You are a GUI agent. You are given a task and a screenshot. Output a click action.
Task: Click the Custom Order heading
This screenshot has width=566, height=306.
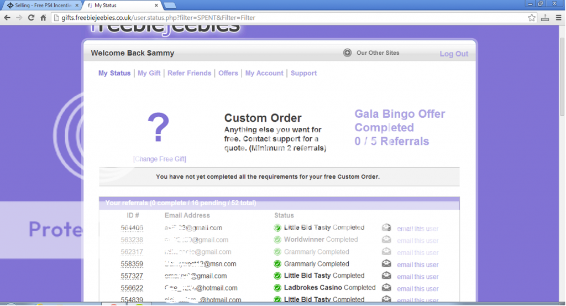(263, 118)
